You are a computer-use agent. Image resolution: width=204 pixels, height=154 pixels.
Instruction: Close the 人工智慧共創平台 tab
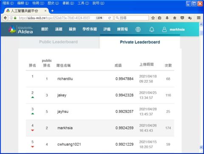(45, 11)
